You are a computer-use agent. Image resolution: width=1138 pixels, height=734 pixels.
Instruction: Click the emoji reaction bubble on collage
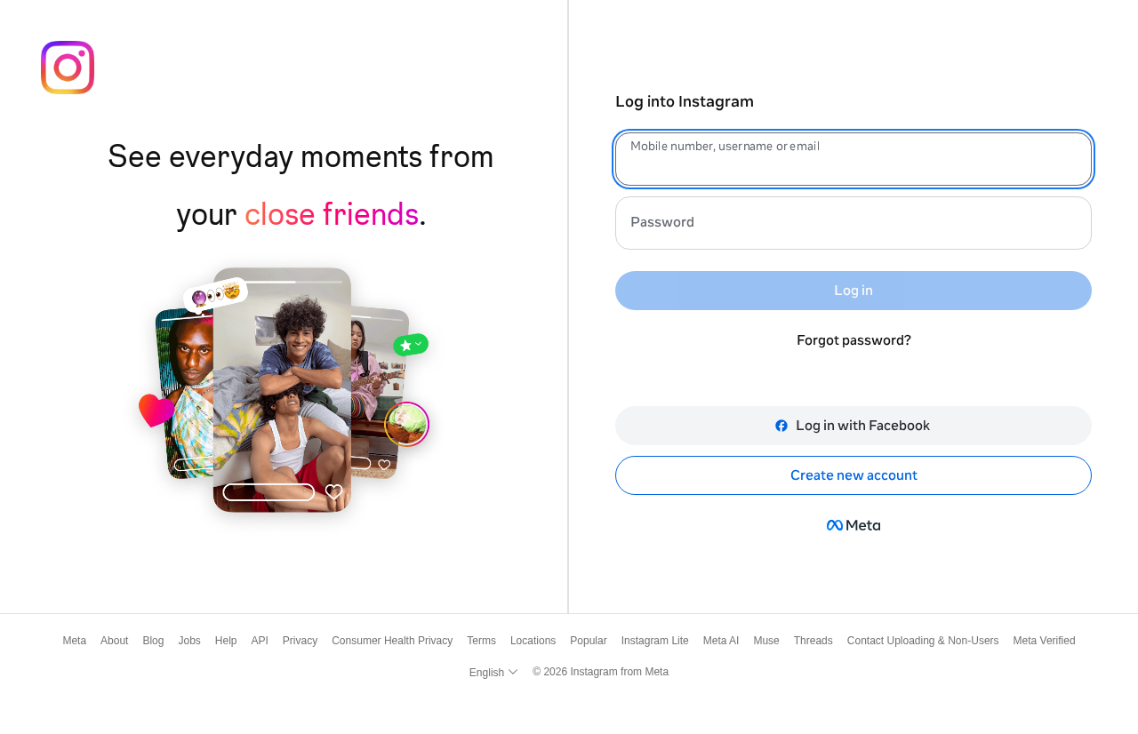click(x=215, y=294)
